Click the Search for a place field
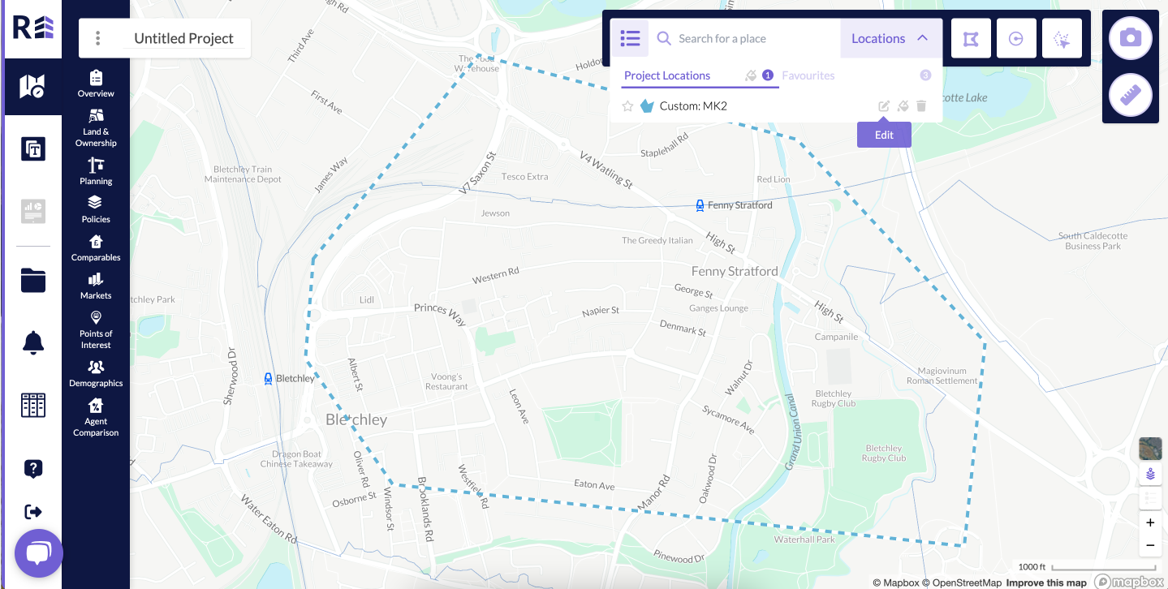The height and width of the screenshot is (589, 1168). (744, 38)
